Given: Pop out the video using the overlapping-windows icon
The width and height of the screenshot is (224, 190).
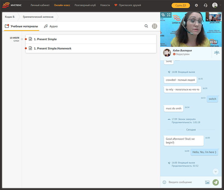Looking at the screenshot, I should coord(163,15).
